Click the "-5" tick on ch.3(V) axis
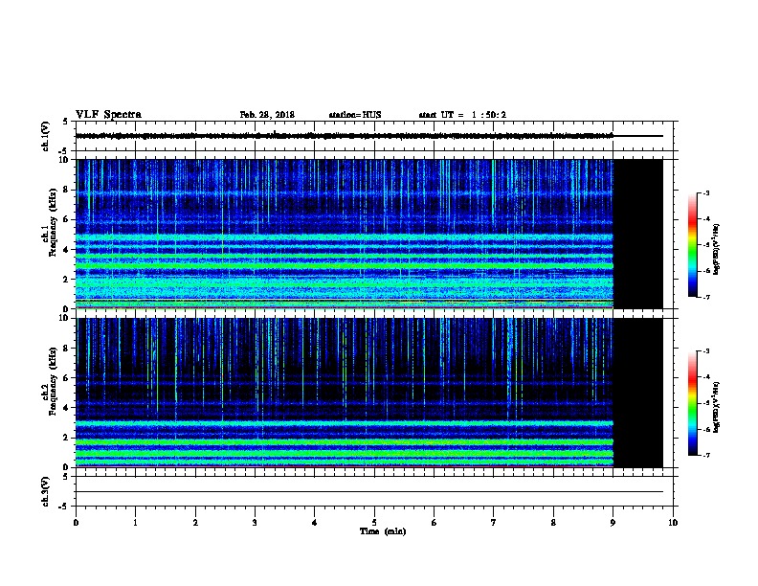The width and height of the screenshot is (758, 586). pyautogui.click(x=63, y=507)
